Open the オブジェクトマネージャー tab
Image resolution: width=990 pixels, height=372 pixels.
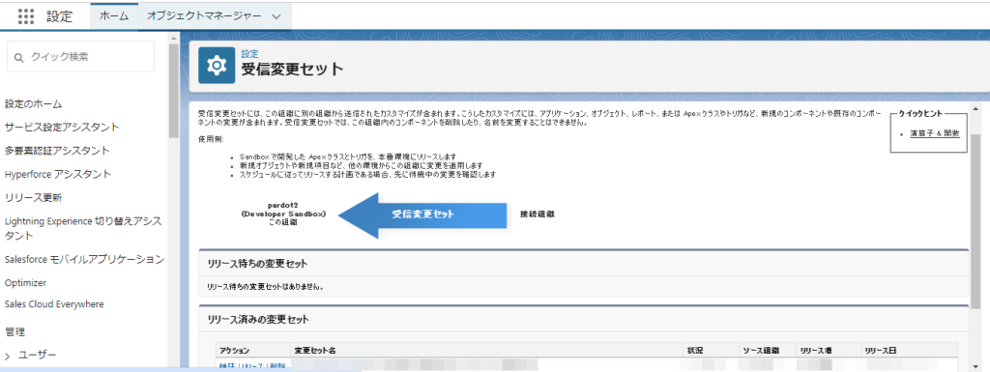coord(204,16)
